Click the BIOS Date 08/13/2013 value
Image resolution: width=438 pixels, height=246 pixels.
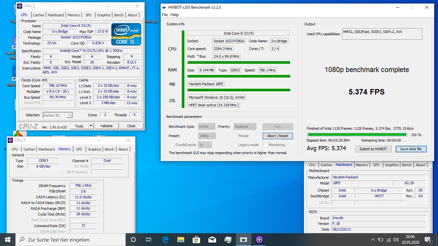click(379, 229)
